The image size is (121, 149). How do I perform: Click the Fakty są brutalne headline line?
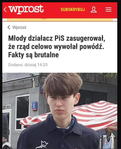(33, 55)
